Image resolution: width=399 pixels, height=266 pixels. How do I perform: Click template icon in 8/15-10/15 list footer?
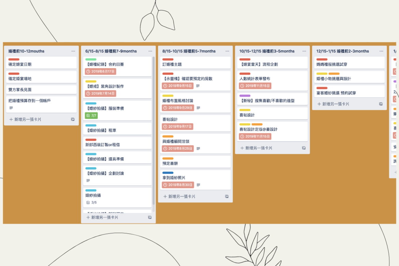coord(227,196)
